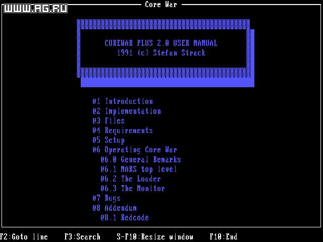The height and width of the screenshot is (242, 323).
Task: Jump to '@6.3 The Monitor' subsection
Action: [133, 189]
